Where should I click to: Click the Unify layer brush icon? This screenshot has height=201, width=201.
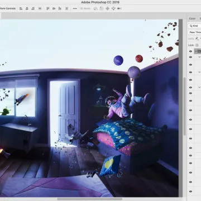tap(197, 39)
